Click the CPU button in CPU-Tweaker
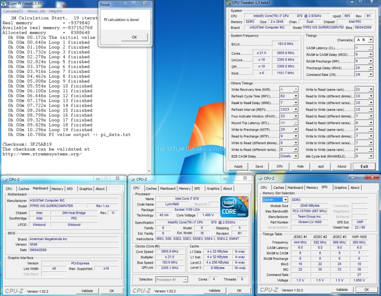 [x=280, y=166]
